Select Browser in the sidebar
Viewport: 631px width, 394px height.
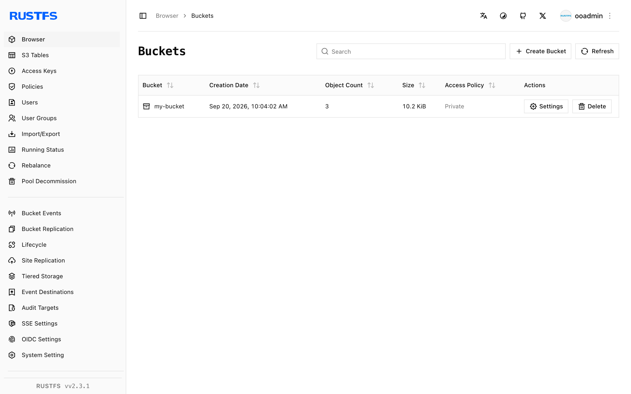62,39
